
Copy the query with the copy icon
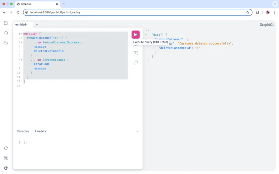click(136, 62)
